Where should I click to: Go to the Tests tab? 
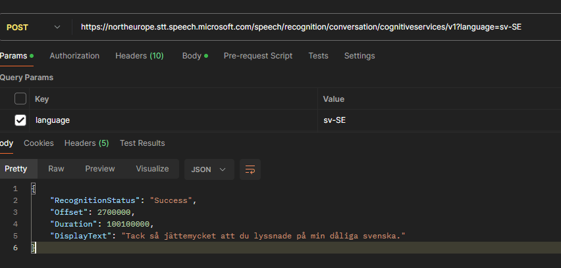point(318,56)
